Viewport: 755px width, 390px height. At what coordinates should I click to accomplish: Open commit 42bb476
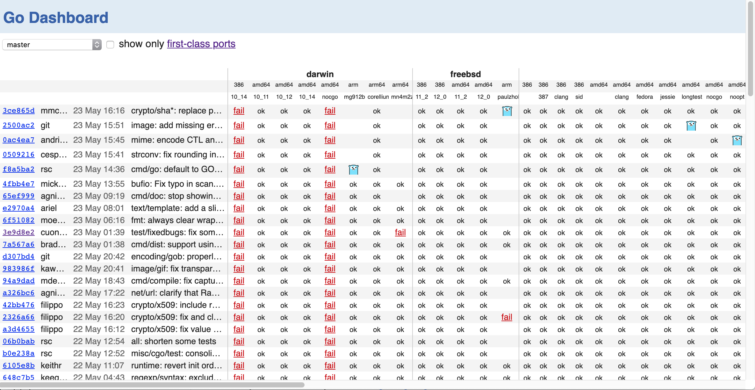pyautogui.click(x=18, y=305)
